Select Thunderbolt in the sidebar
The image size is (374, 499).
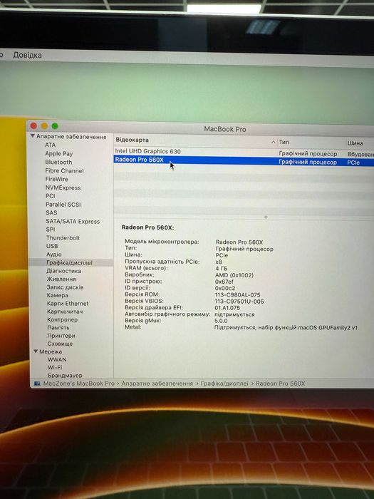click(x=63, y=237)
